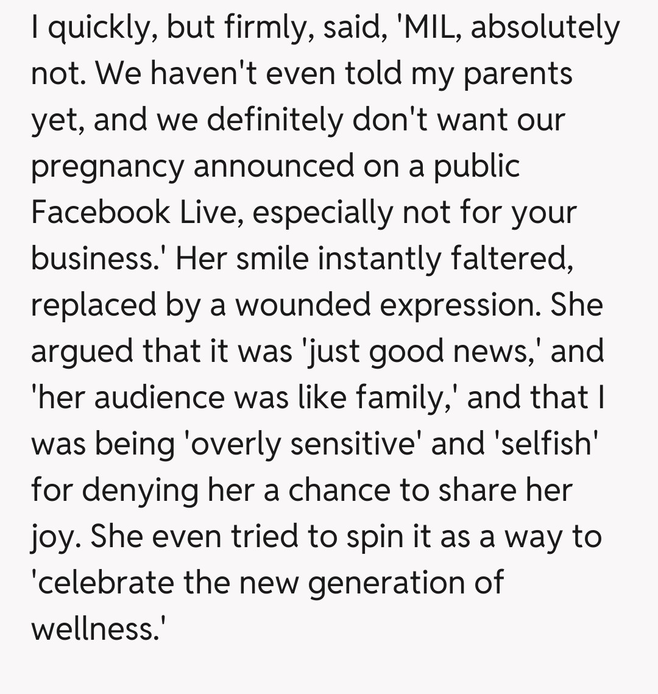Click the word 'celebrate'
This screenshot has height=694, width=658.
(x=103, y=582)
